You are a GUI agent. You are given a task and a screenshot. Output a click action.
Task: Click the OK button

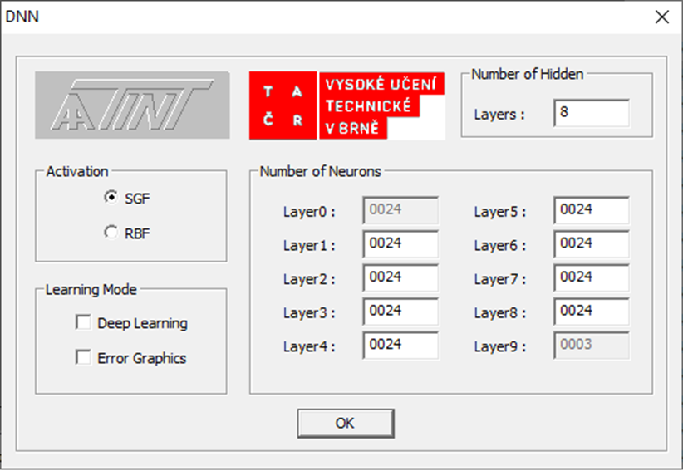(346, 423)
